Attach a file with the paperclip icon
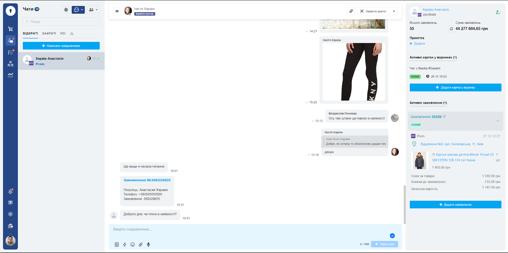The image size is (508, 253). tap(141, 244)
